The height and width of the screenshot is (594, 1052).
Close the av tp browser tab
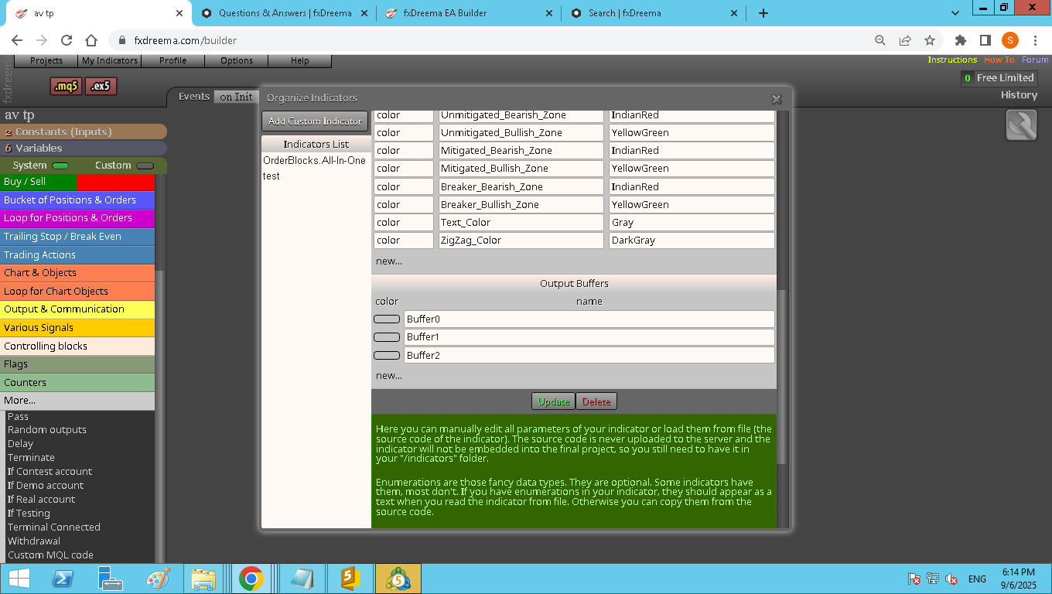(x=179, y=13)
